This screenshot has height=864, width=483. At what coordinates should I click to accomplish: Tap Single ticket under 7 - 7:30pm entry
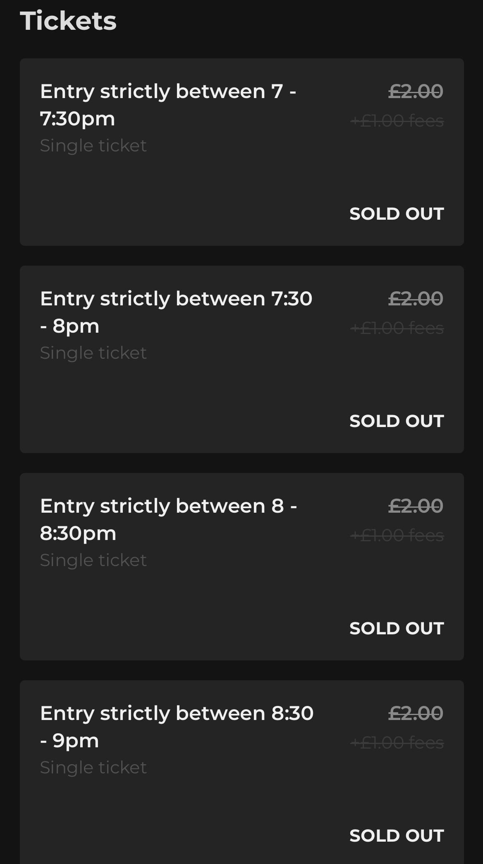[x=93, y=146]
